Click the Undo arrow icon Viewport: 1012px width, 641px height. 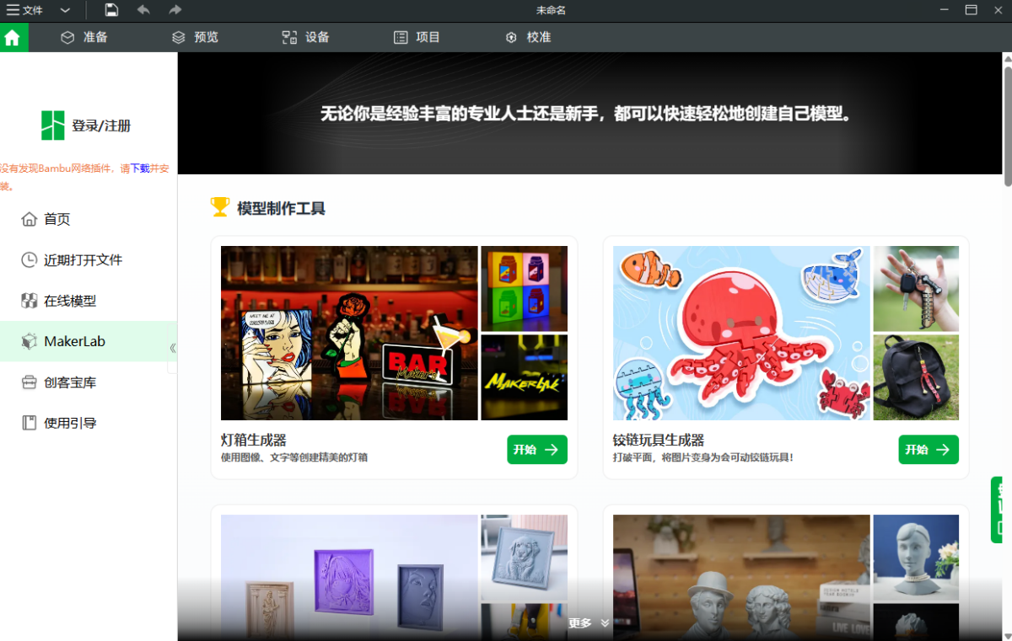click(x=143, y=10)
